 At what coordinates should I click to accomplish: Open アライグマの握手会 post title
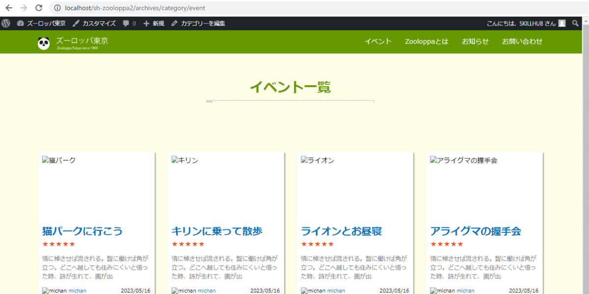[x=476, y=231]
